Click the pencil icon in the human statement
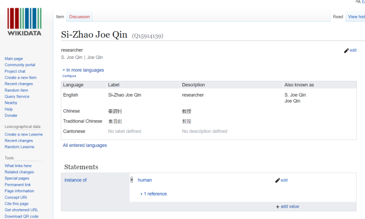 point(277,180)
